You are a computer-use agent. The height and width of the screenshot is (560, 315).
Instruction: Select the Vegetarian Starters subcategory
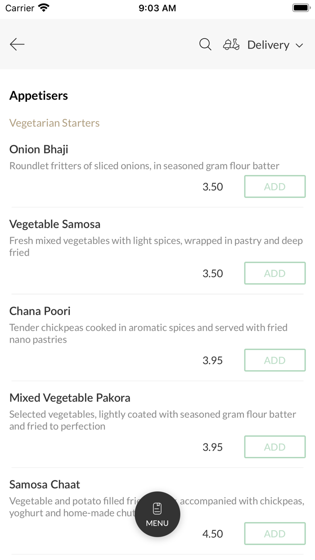(54, 123)
